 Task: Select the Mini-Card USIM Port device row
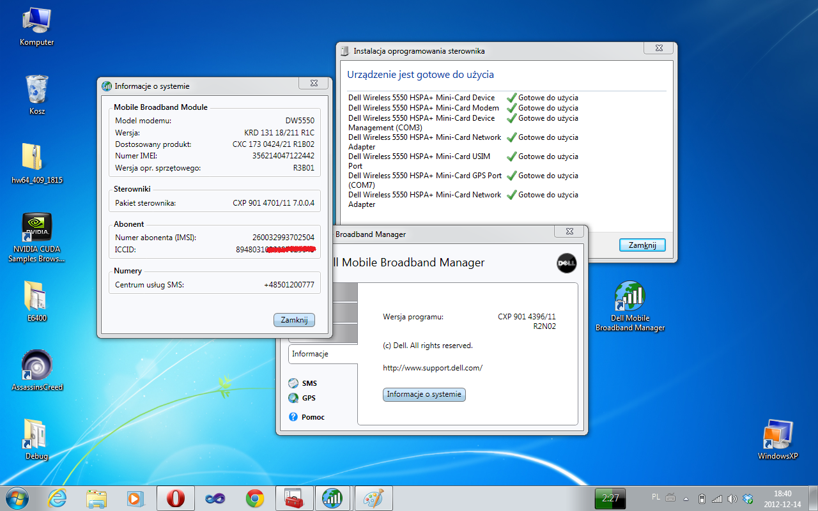click(x=463, y=161)
